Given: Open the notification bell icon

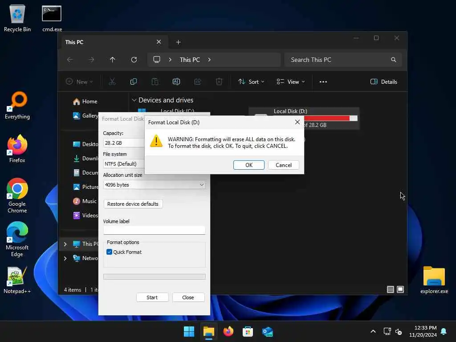Looking at the screenshot, I should (444, 331).
